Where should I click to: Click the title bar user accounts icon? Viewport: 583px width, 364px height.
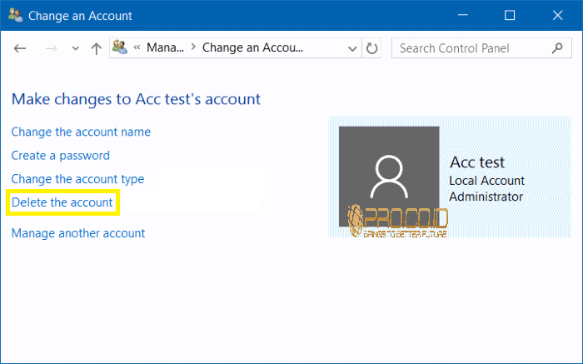[x=16, y=15]
